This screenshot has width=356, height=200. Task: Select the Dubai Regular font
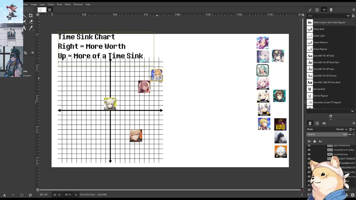[331, 49]
